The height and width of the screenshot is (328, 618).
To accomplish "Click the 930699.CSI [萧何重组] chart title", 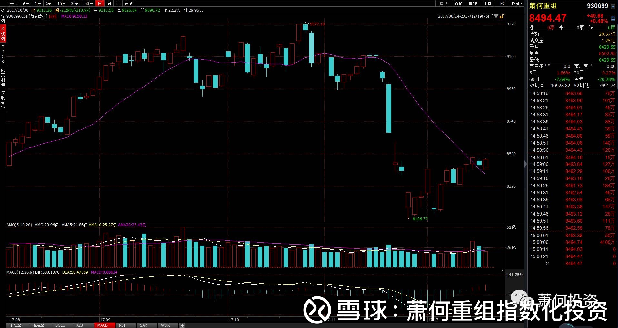I will point(27,16).
